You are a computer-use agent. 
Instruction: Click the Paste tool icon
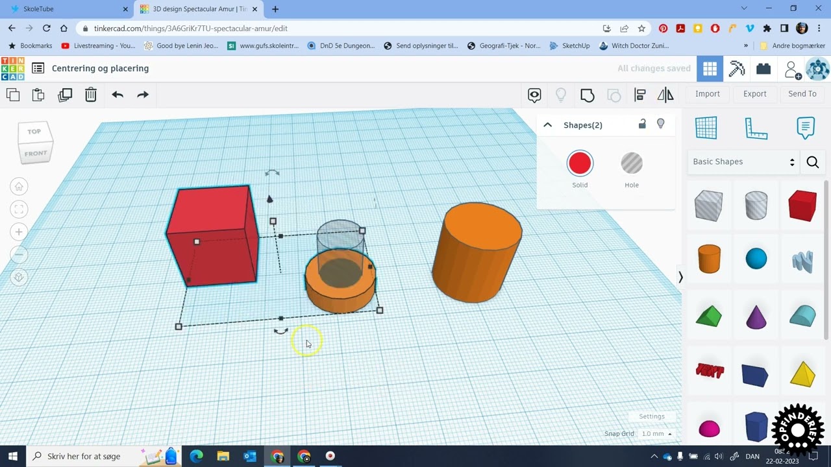[x=38, y=95]
